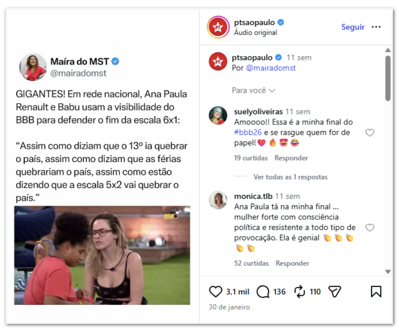The image size is (399, 329).
Task: Open the suelyoliveiras commenter avatar
Action: click(218, 115)
